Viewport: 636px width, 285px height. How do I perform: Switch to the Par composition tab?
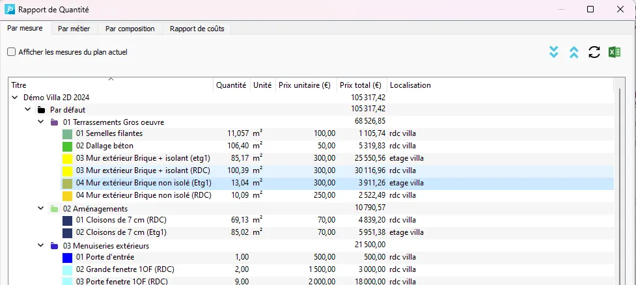click(x=130, y=29)
